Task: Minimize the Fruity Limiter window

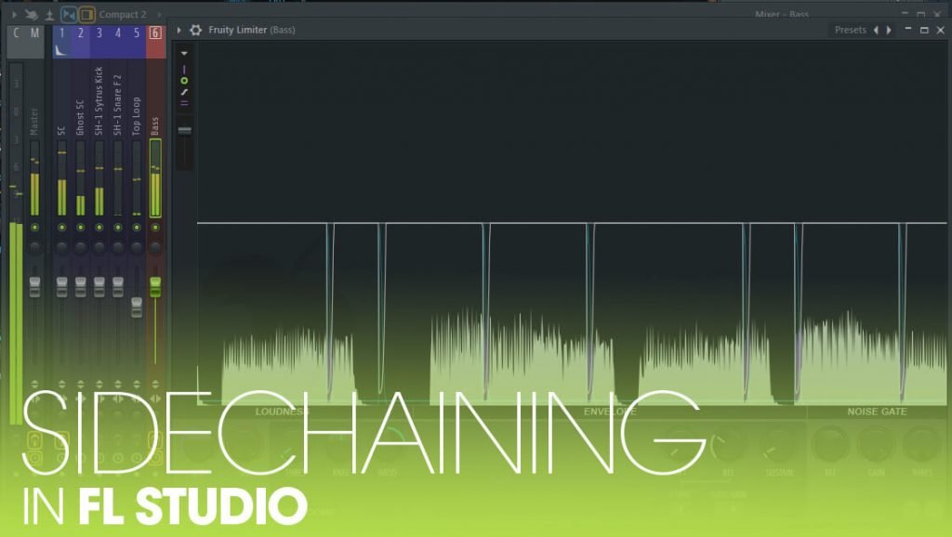Action: click(x=908, y=29)
